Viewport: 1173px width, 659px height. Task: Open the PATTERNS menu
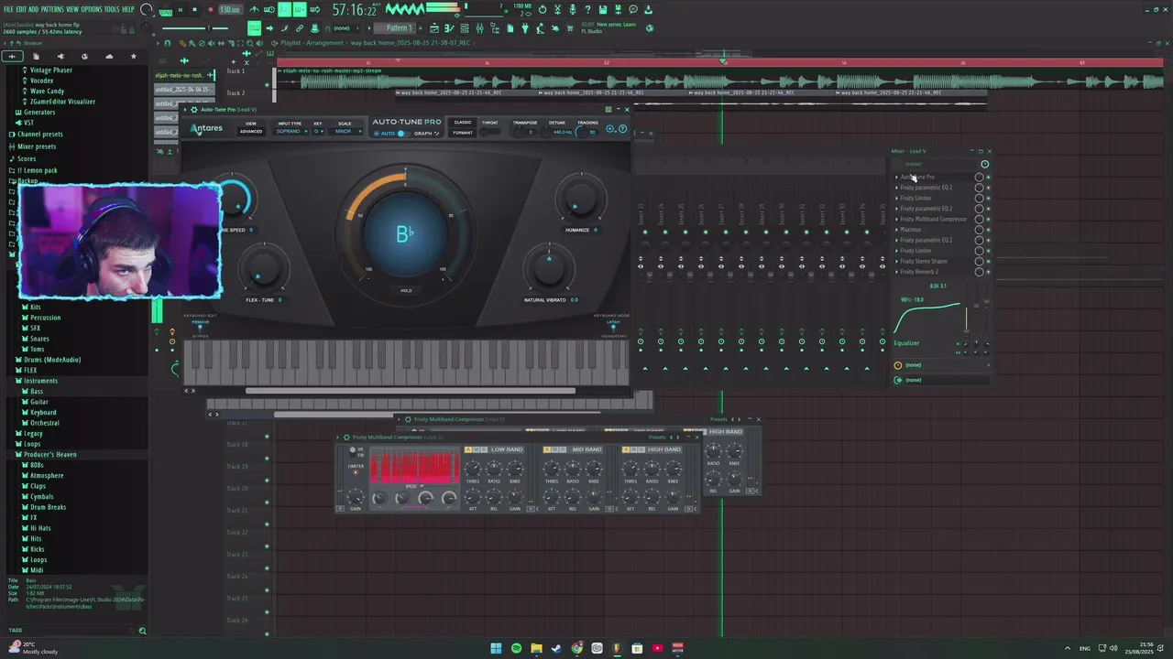52,9
